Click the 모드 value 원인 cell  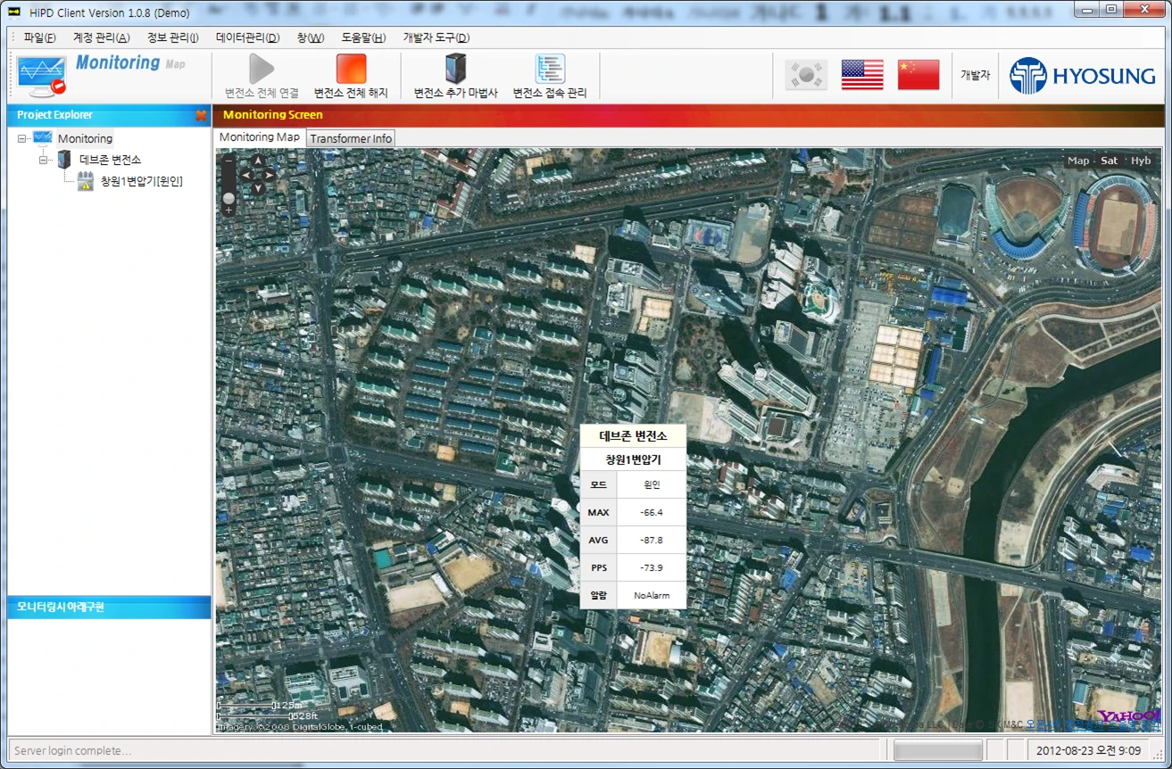[652, 484]
